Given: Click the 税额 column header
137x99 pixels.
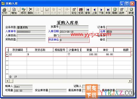Looking at the screenshot, I should click(122, 50).
